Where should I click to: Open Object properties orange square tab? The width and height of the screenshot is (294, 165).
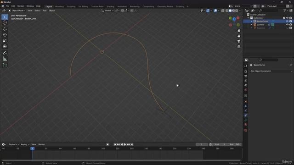click(246, 102)
